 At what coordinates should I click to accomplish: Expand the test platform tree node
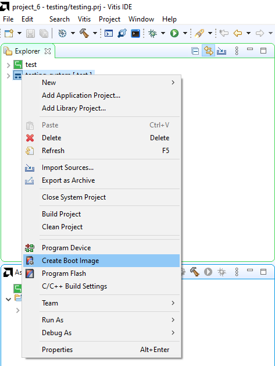pos(8,65)
